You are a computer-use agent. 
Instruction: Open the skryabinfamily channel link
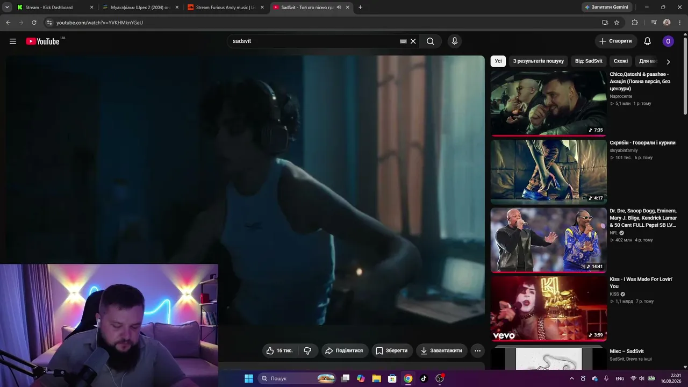point(623,150)
